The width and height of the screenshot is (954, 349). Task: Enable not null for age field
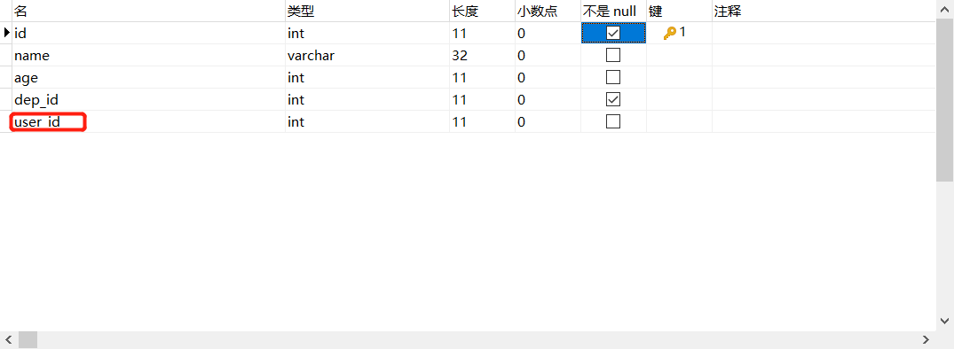tap(613, 77)
